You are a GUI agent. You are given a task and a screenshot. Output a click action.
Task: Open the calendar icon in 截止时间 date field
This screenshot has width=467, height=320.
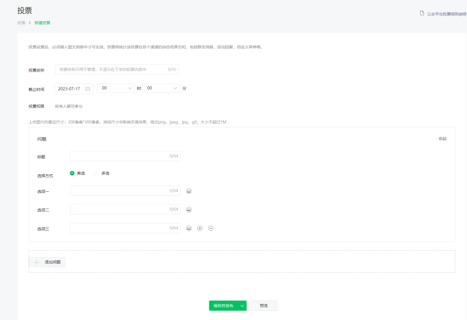tap(88, 89)
